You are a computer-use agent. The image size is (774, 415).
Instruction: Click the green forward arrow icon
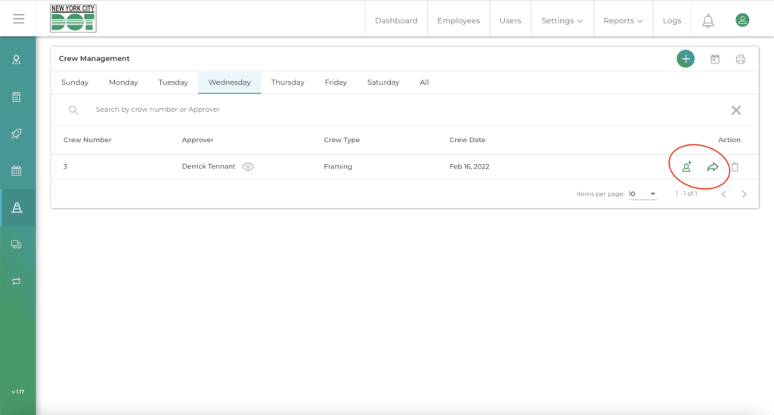pyautogui.click(x=712, y=167)
